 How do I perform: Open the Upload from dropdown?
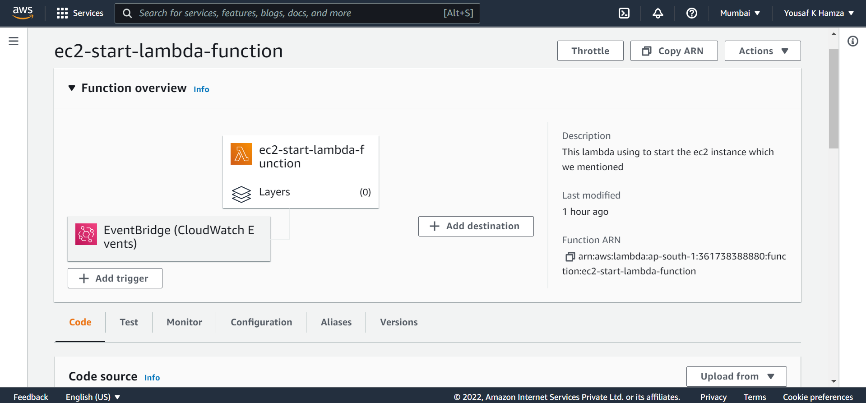tap(736, 376)
